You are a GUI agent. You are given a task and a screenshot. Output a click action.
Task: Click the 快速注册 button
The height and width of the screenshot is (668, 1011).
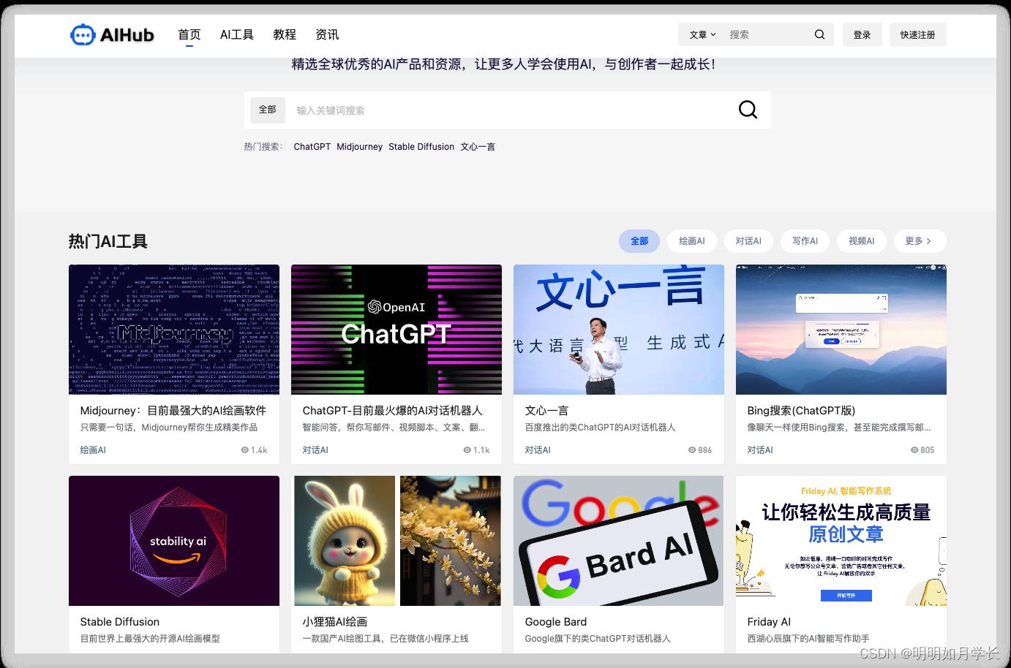(917, 34)
